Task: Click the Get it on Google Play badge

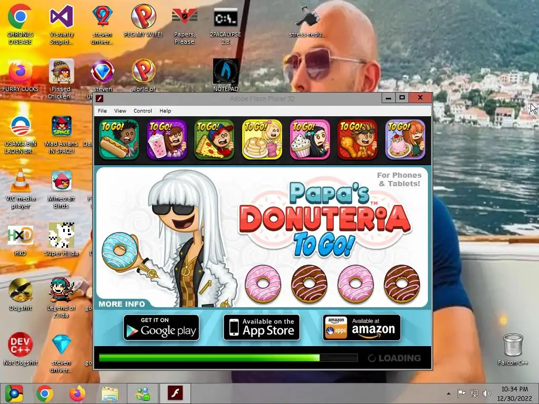Action: [161, 327]
